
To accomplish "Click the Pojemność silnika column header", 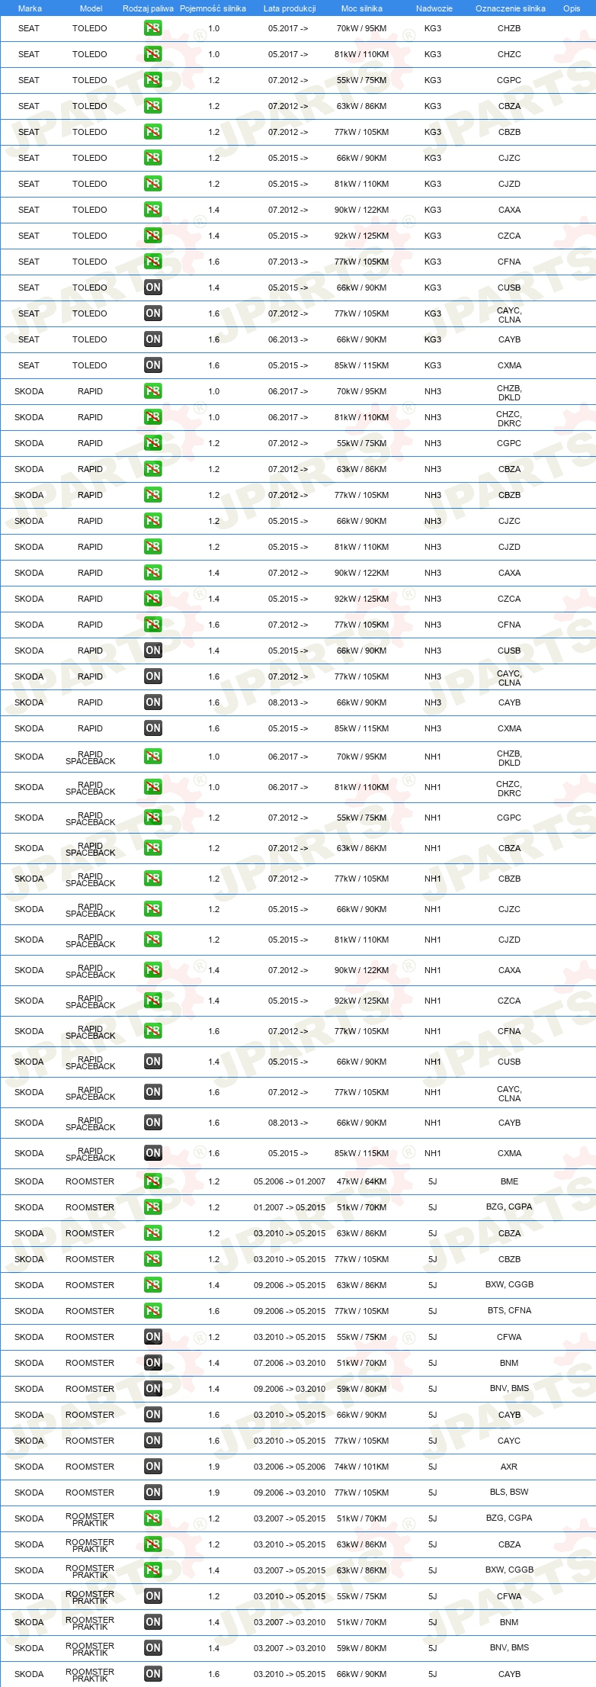I will click(213, 8).
